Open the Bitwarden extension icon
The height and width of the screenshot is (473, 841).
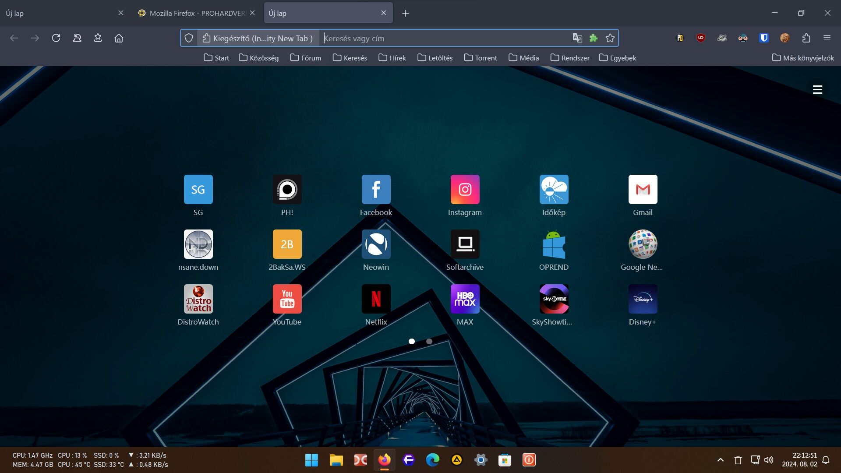pos(764,38)
